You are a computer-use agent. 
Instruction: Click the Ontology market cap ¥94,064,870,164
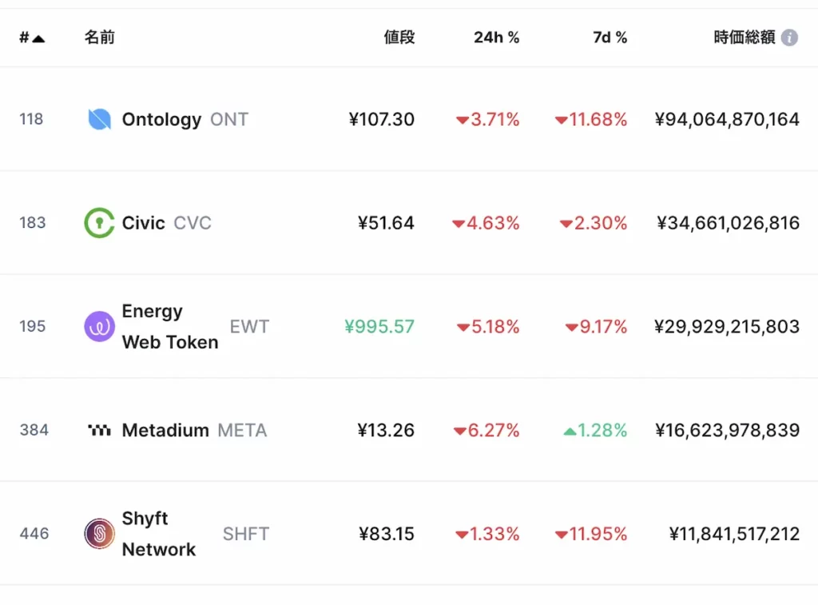pyautogui.click(x=727, y=120)
